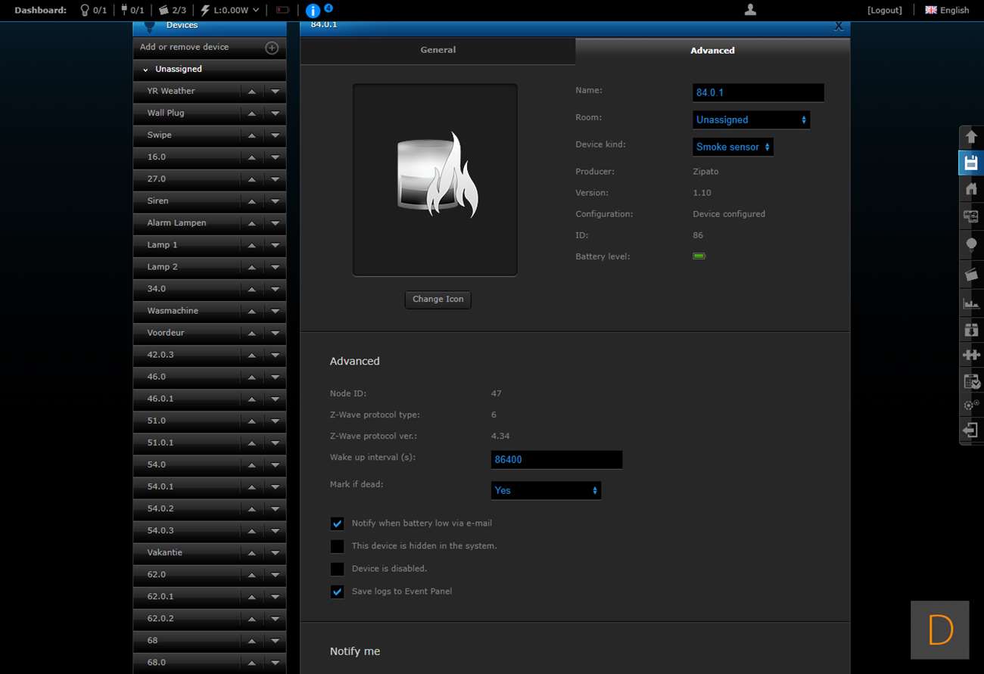Open the Room dropdown showing Unassigned
Image resolution: width=984 pixels, height=674 pixels.
pos(751,120)
